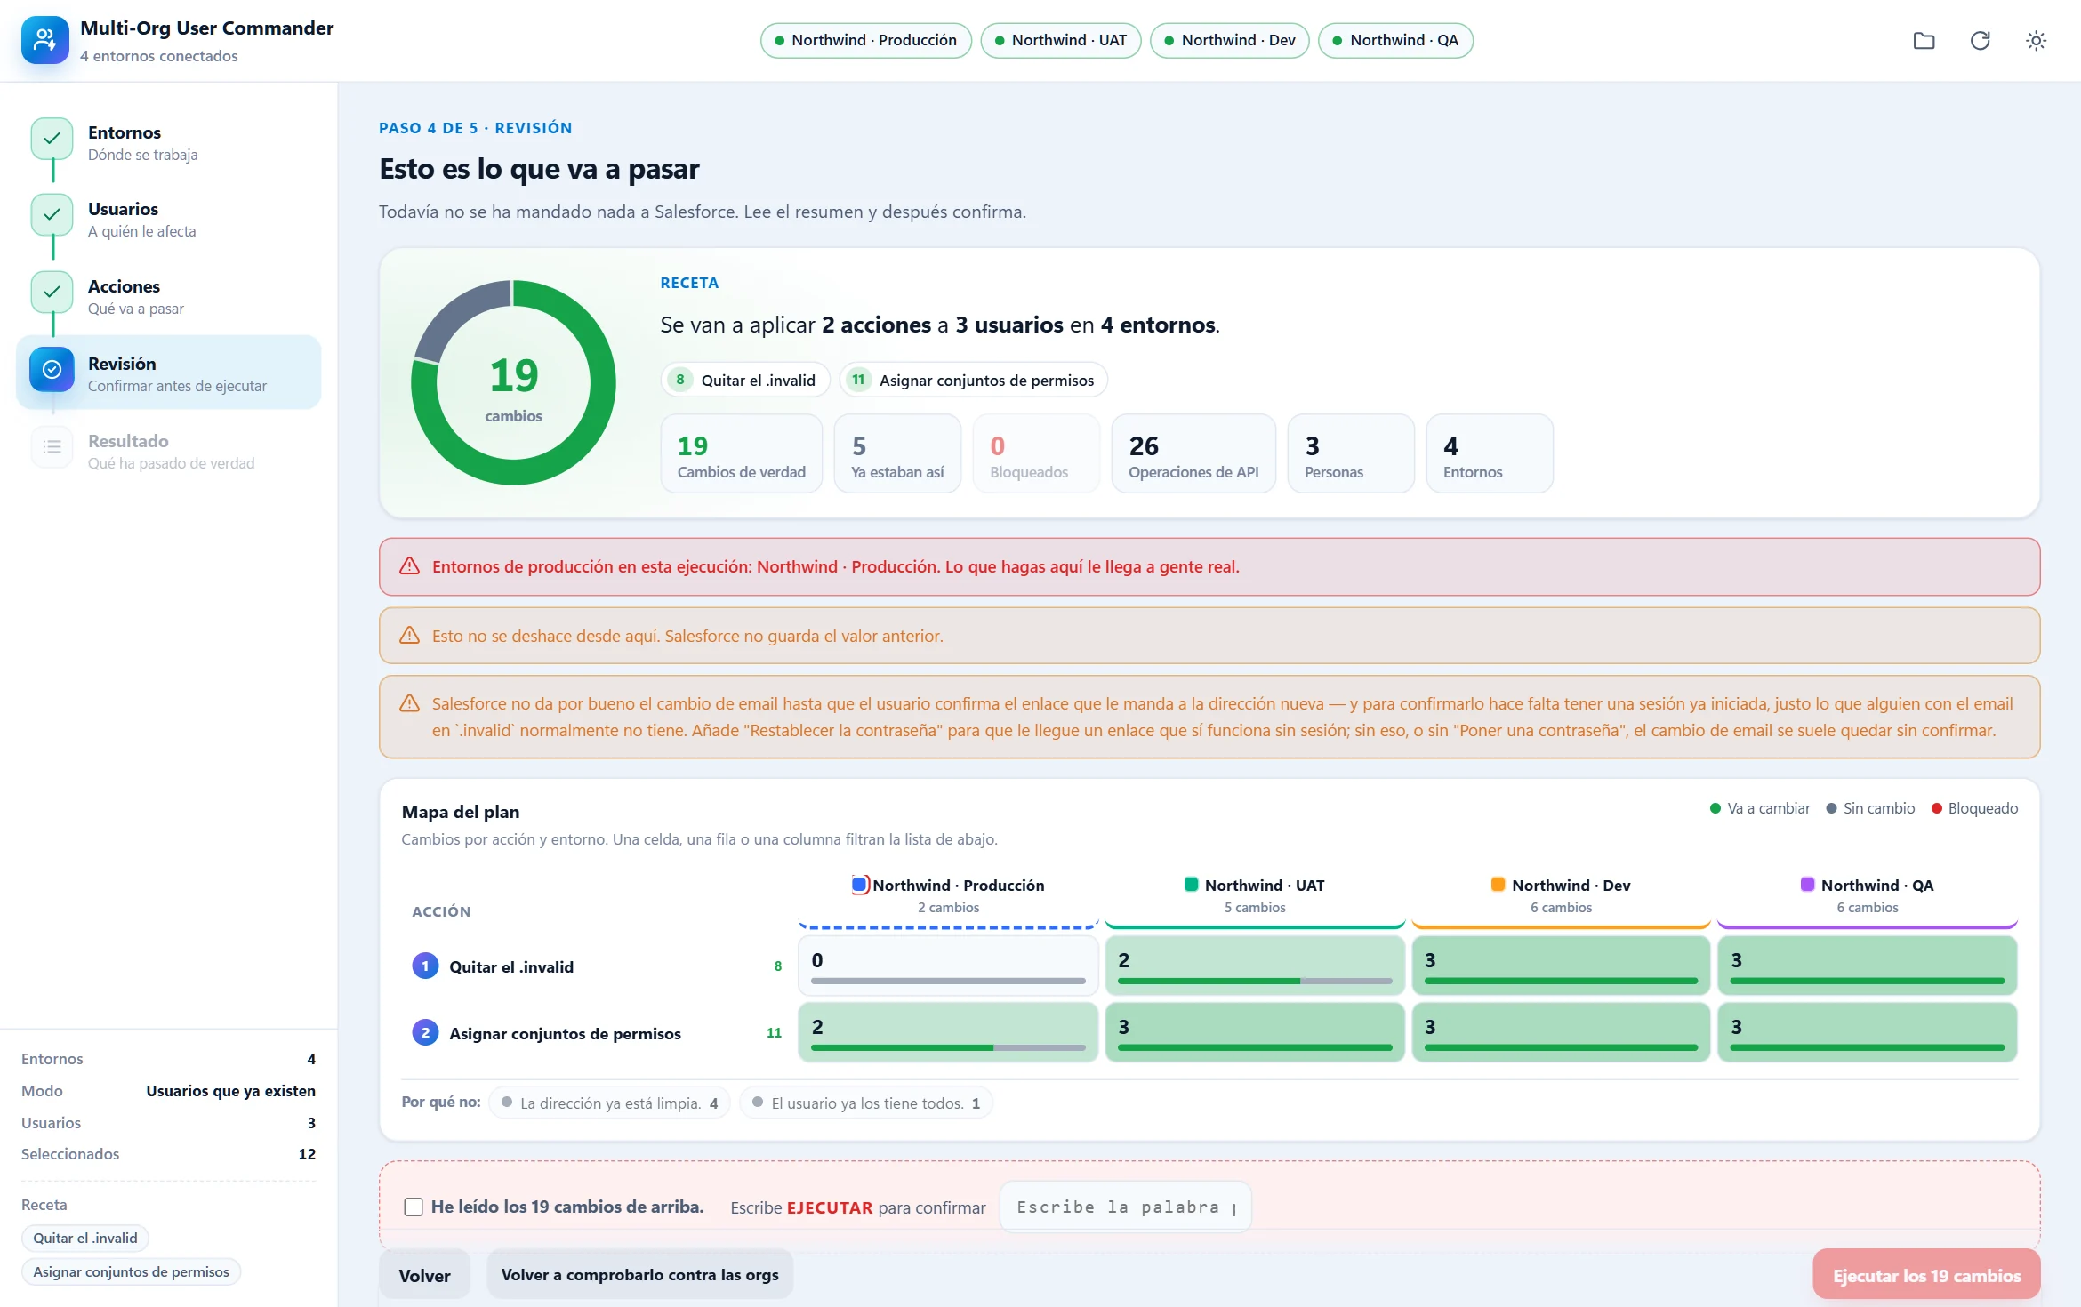Select the Northwind · QA environment chip
The image size is (2081, 1307).
[x=1395, y=41]
